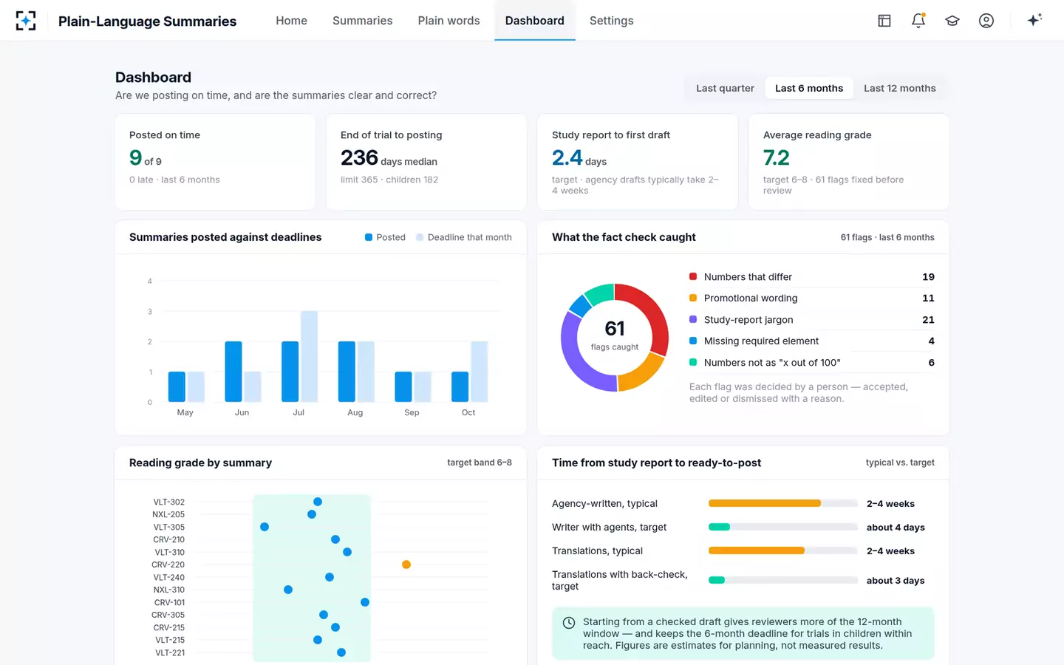Select the Last 6 months time range
Image resolution: width=1064 pixels, height=665 pixels.
point(809,88)
